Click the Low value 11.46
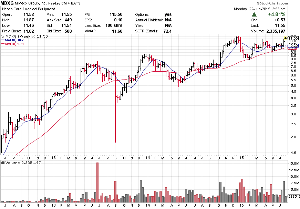 click(29, 25)
